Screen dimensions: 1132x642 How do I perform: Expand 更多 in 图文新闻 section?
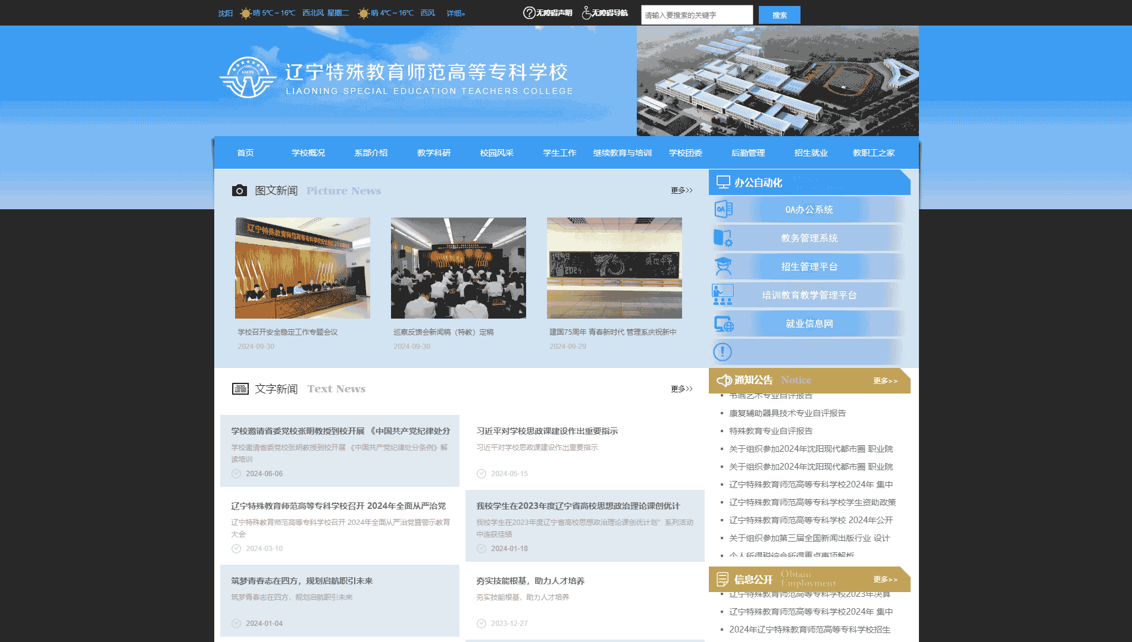coord(682,190)
